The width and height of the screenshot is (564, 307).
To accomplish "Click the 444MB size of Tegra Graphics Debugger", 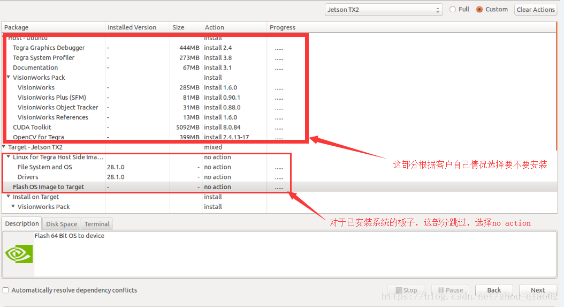I will pyautogui.click(x=189, y=48).
